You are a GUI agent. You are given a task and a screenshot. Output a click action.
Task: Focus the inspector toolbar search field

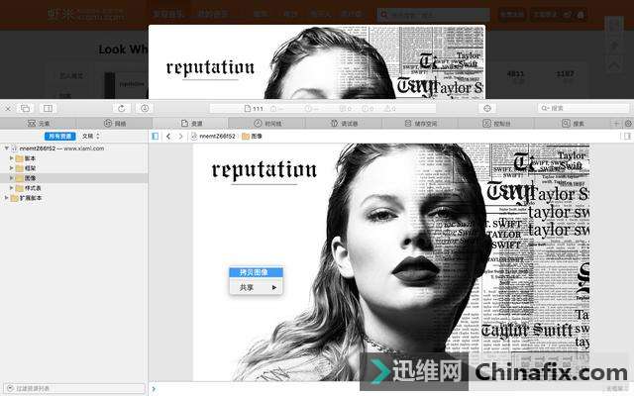[x=583, y=108]
